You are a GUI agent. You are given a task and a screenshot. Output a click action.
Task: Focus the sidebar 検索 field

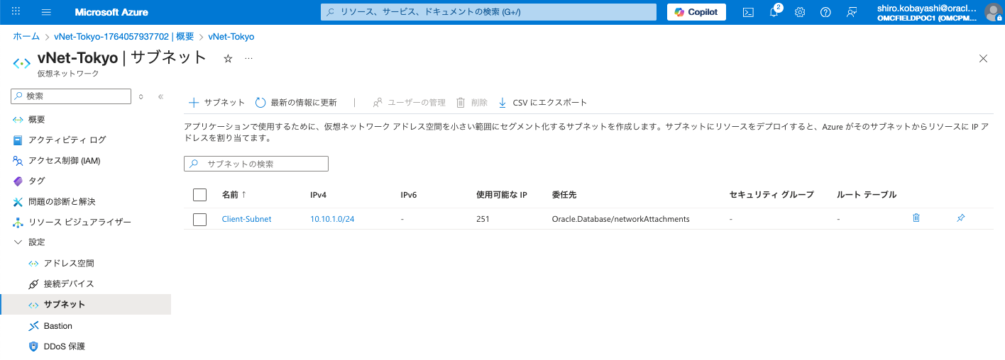(x=72, y=96)
